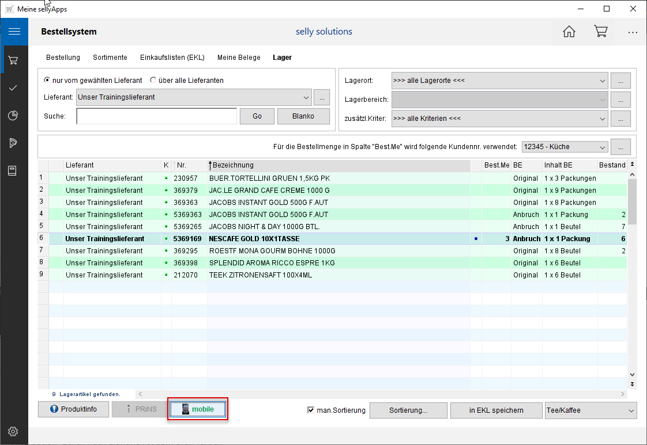Open the pie chart statistics icon
647x445 pixels.
(14, 116)
